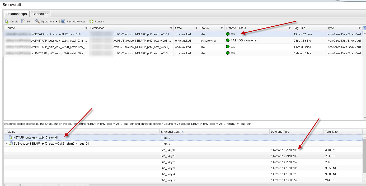Collapse the SVBackups_NETAPP_prf2_esx_w2k12_retain01m_sas_01 tree node
Viewport: 366px width, 186px height.
point(7,144)
